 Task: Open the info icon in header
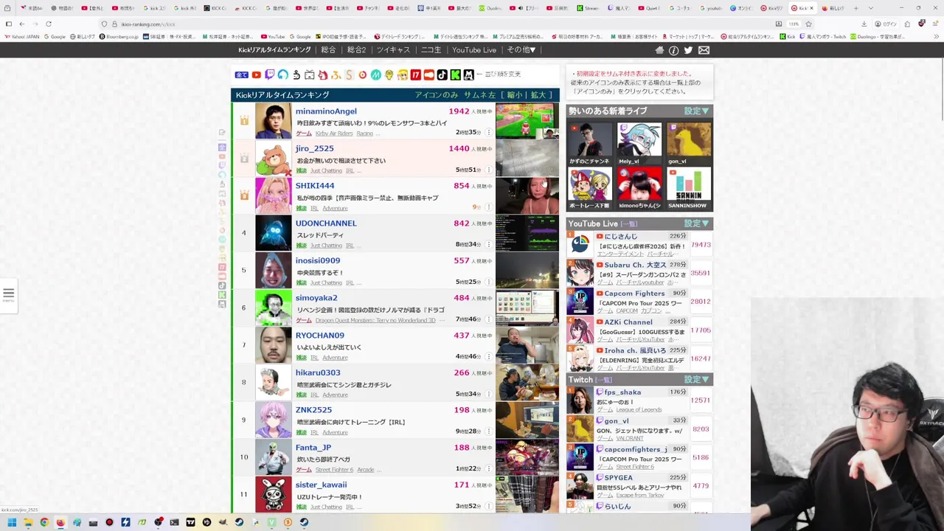(x=673, y=50)
